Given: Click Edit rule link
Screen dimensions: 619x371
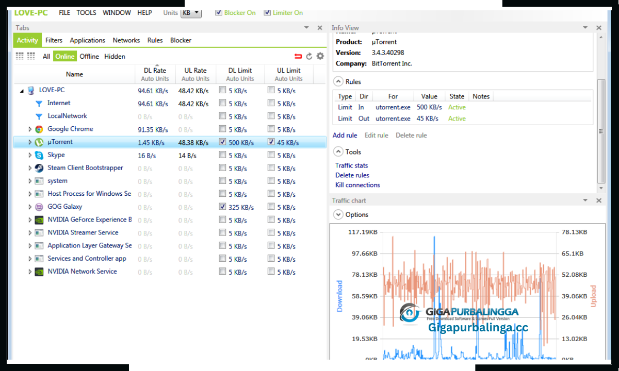Looking at the screenshot, I should (377, 136).
